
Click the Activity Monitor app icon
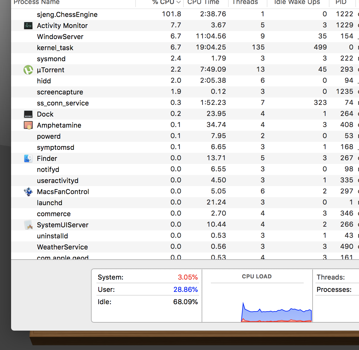[x=28, y=26]
